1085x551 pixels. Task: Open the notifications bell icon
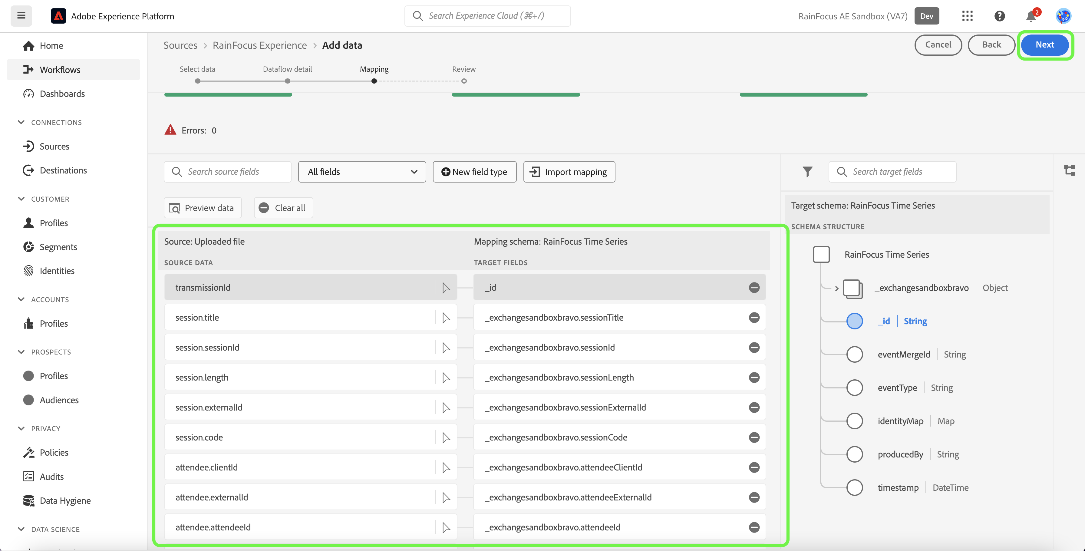pyautogui.click(x=1031, y=16)
